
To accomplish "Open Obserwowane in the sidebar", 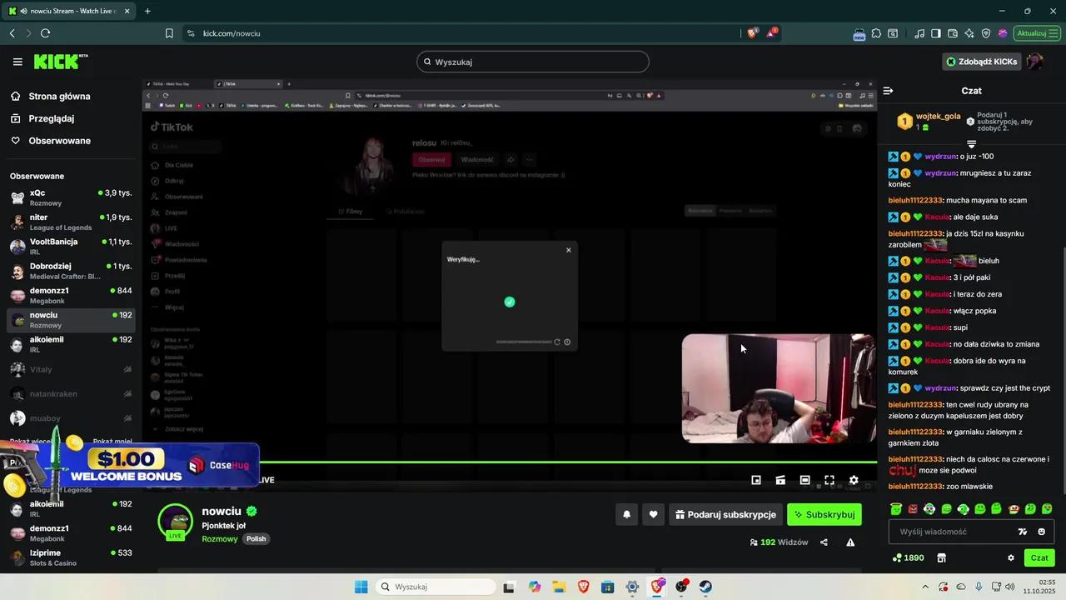I will pos(59,141).
